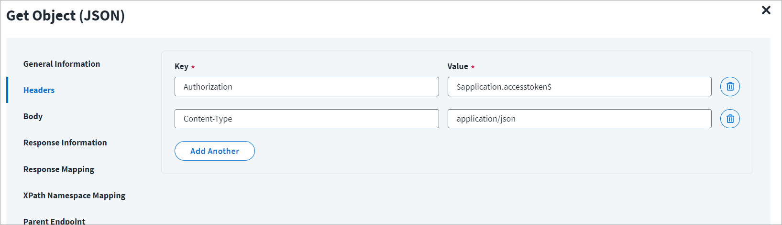Click the Authorization key field

click(x=306, y=87)
